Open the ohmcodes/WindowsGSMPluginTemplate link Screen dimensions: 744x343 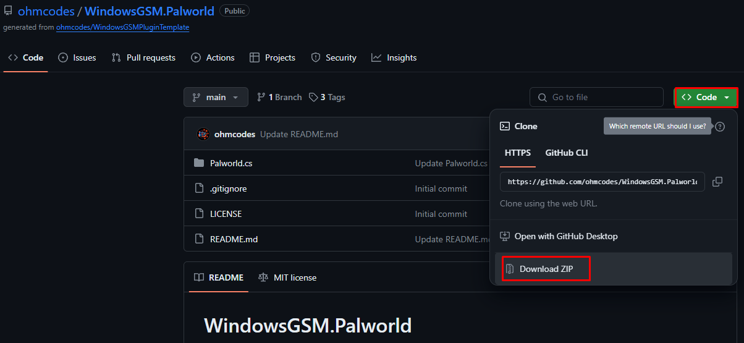tap(122, 27)
